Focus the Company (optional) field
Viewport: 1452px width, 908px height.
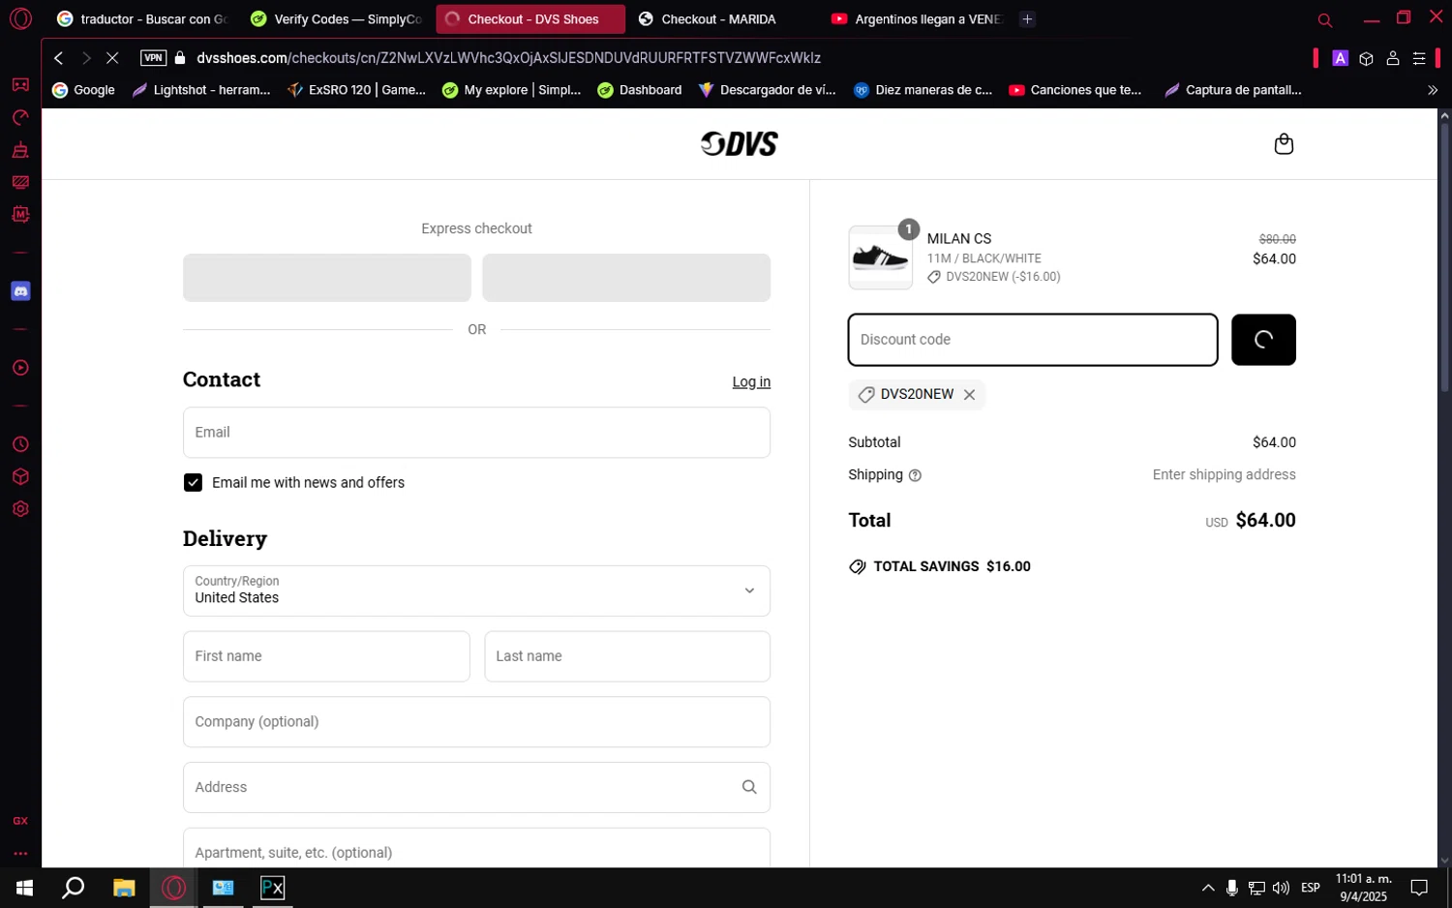tap(476, 722)
